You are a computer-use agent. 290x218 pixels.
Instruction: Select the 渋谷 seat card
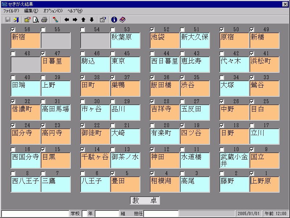[x=195, y=88]
